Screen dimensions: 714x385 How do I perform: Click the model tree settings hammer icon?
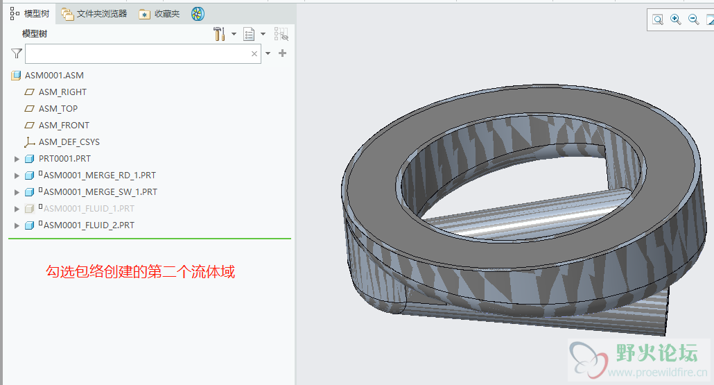(220, 34)
